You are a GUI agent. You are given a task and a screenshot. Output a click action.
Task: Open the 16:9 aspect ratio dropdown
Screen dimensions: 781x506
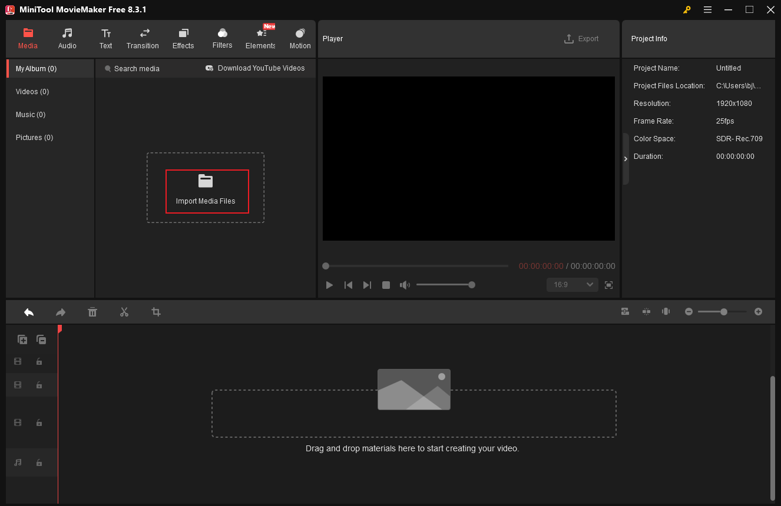[571, 285]
